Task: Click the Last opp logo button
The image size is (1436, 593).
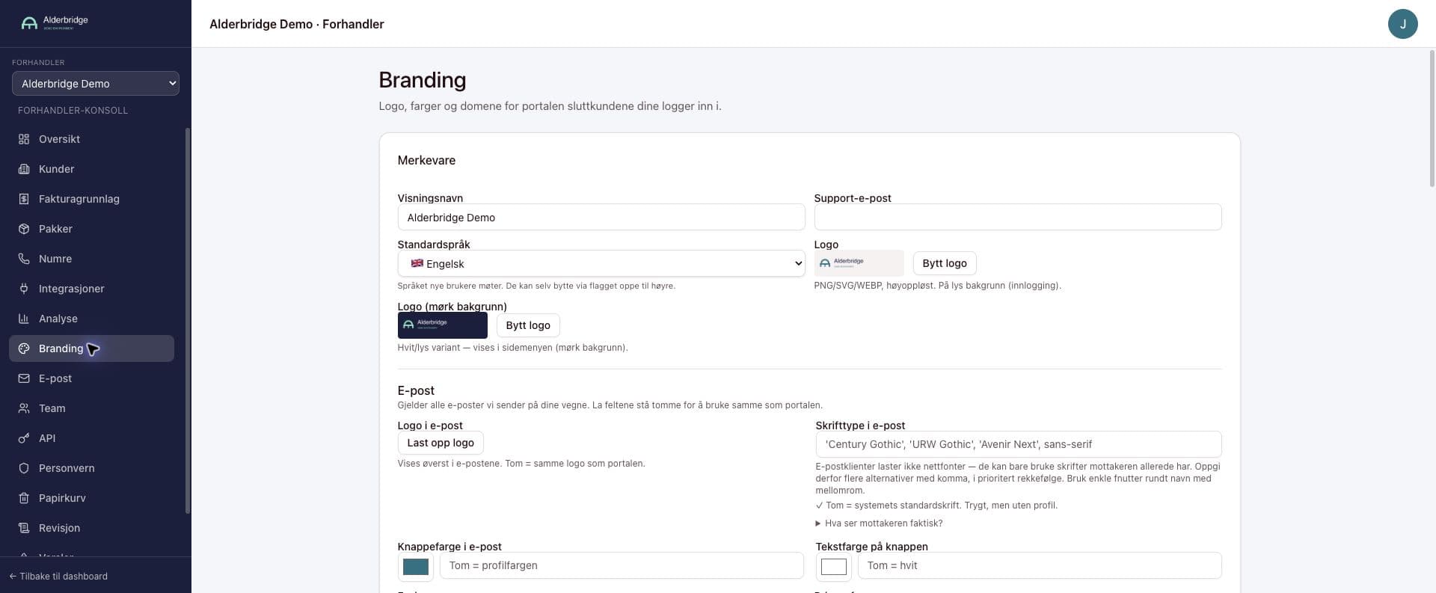Action: 441,443
